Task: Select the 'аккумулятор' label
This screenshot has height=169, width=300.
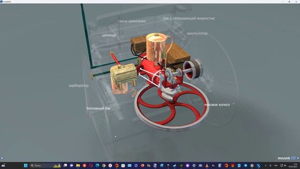Action: tap(197, 33)
